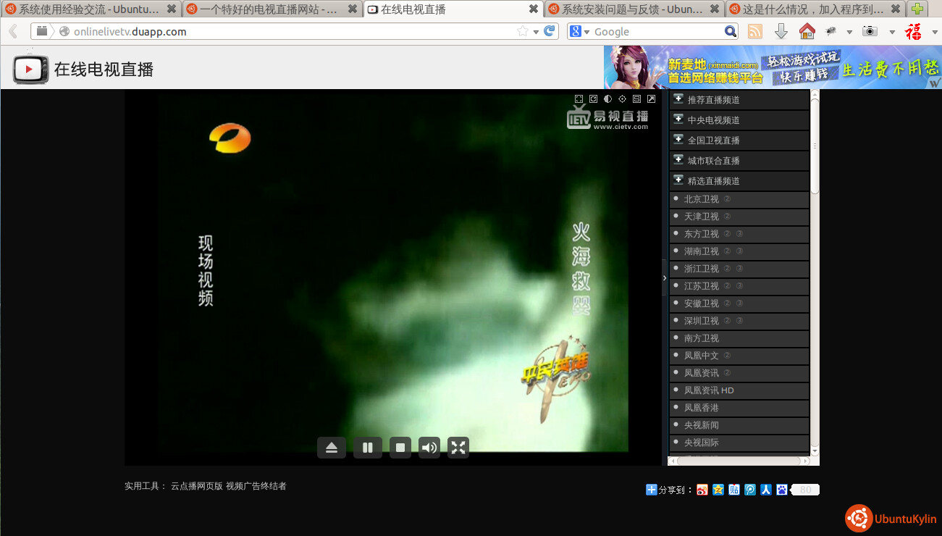Viewport: 942px width, 536px height.
Task: Enter fullscreen using bottom control bar icon
Action: 458,448
